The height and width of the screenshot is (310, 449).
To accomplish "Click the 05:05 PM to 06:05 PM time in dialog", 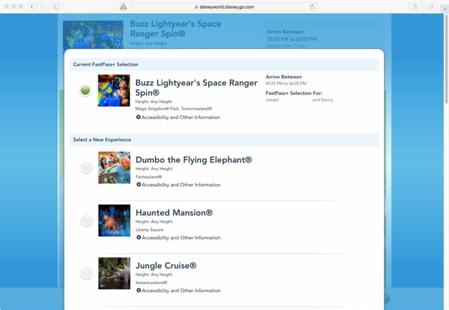I will [286, 83].
